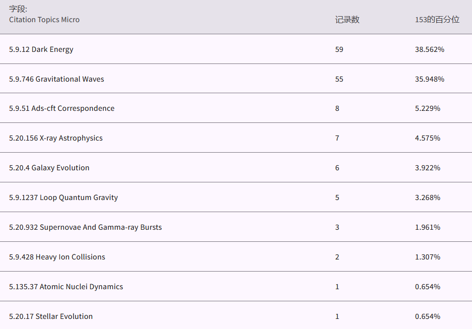Click the 5.9.428 Heavy Ion Collisions topic
472x329 pixels.
tap(57, 257)
